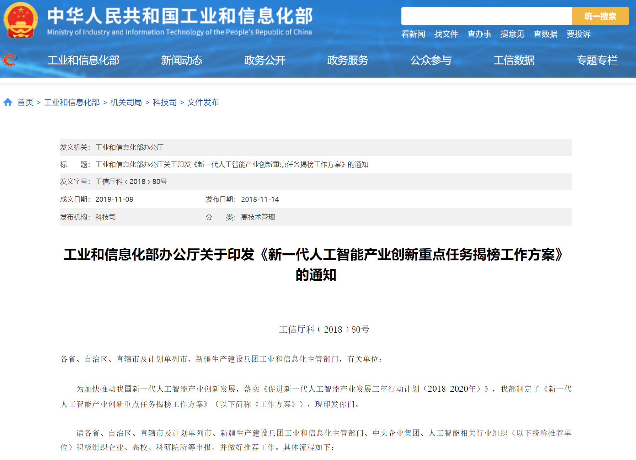
Task: Click the salutation line starting 各省、自治区
Action: point(221,359)
